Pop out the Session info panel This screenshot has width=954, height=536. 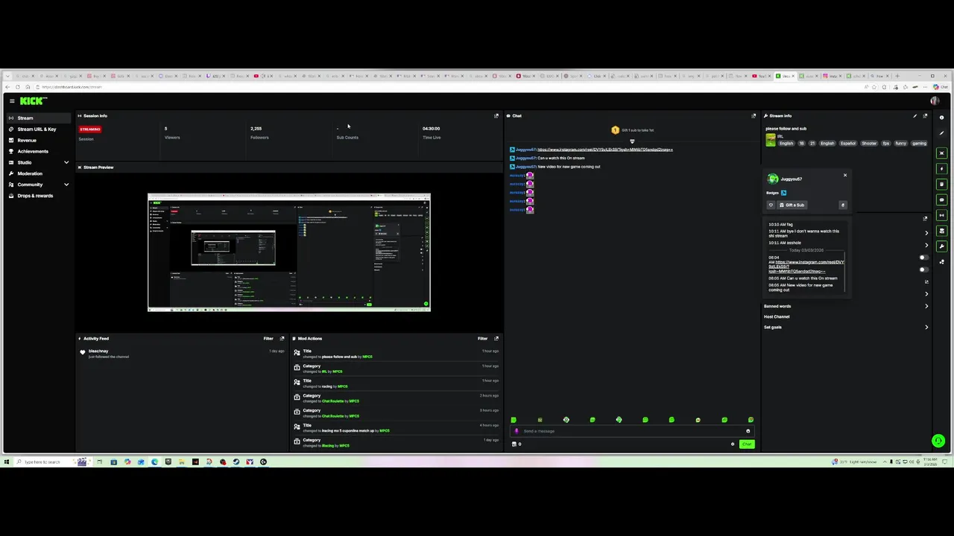(496, 115)
